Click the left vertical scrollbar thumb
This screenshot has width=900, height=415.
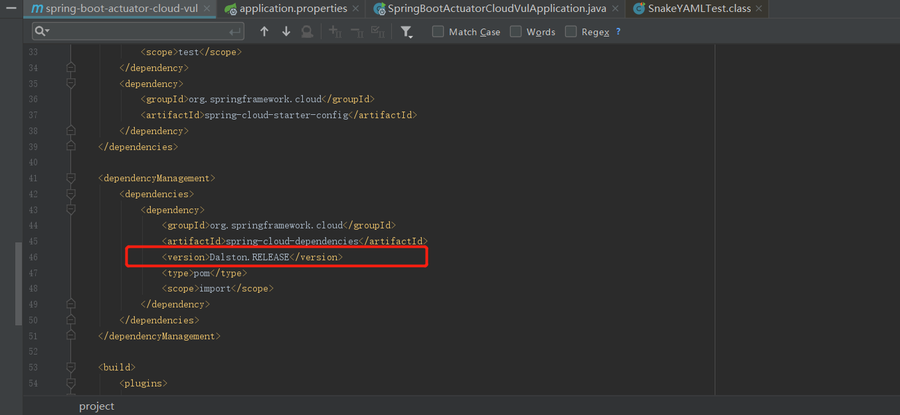[19, 284]
